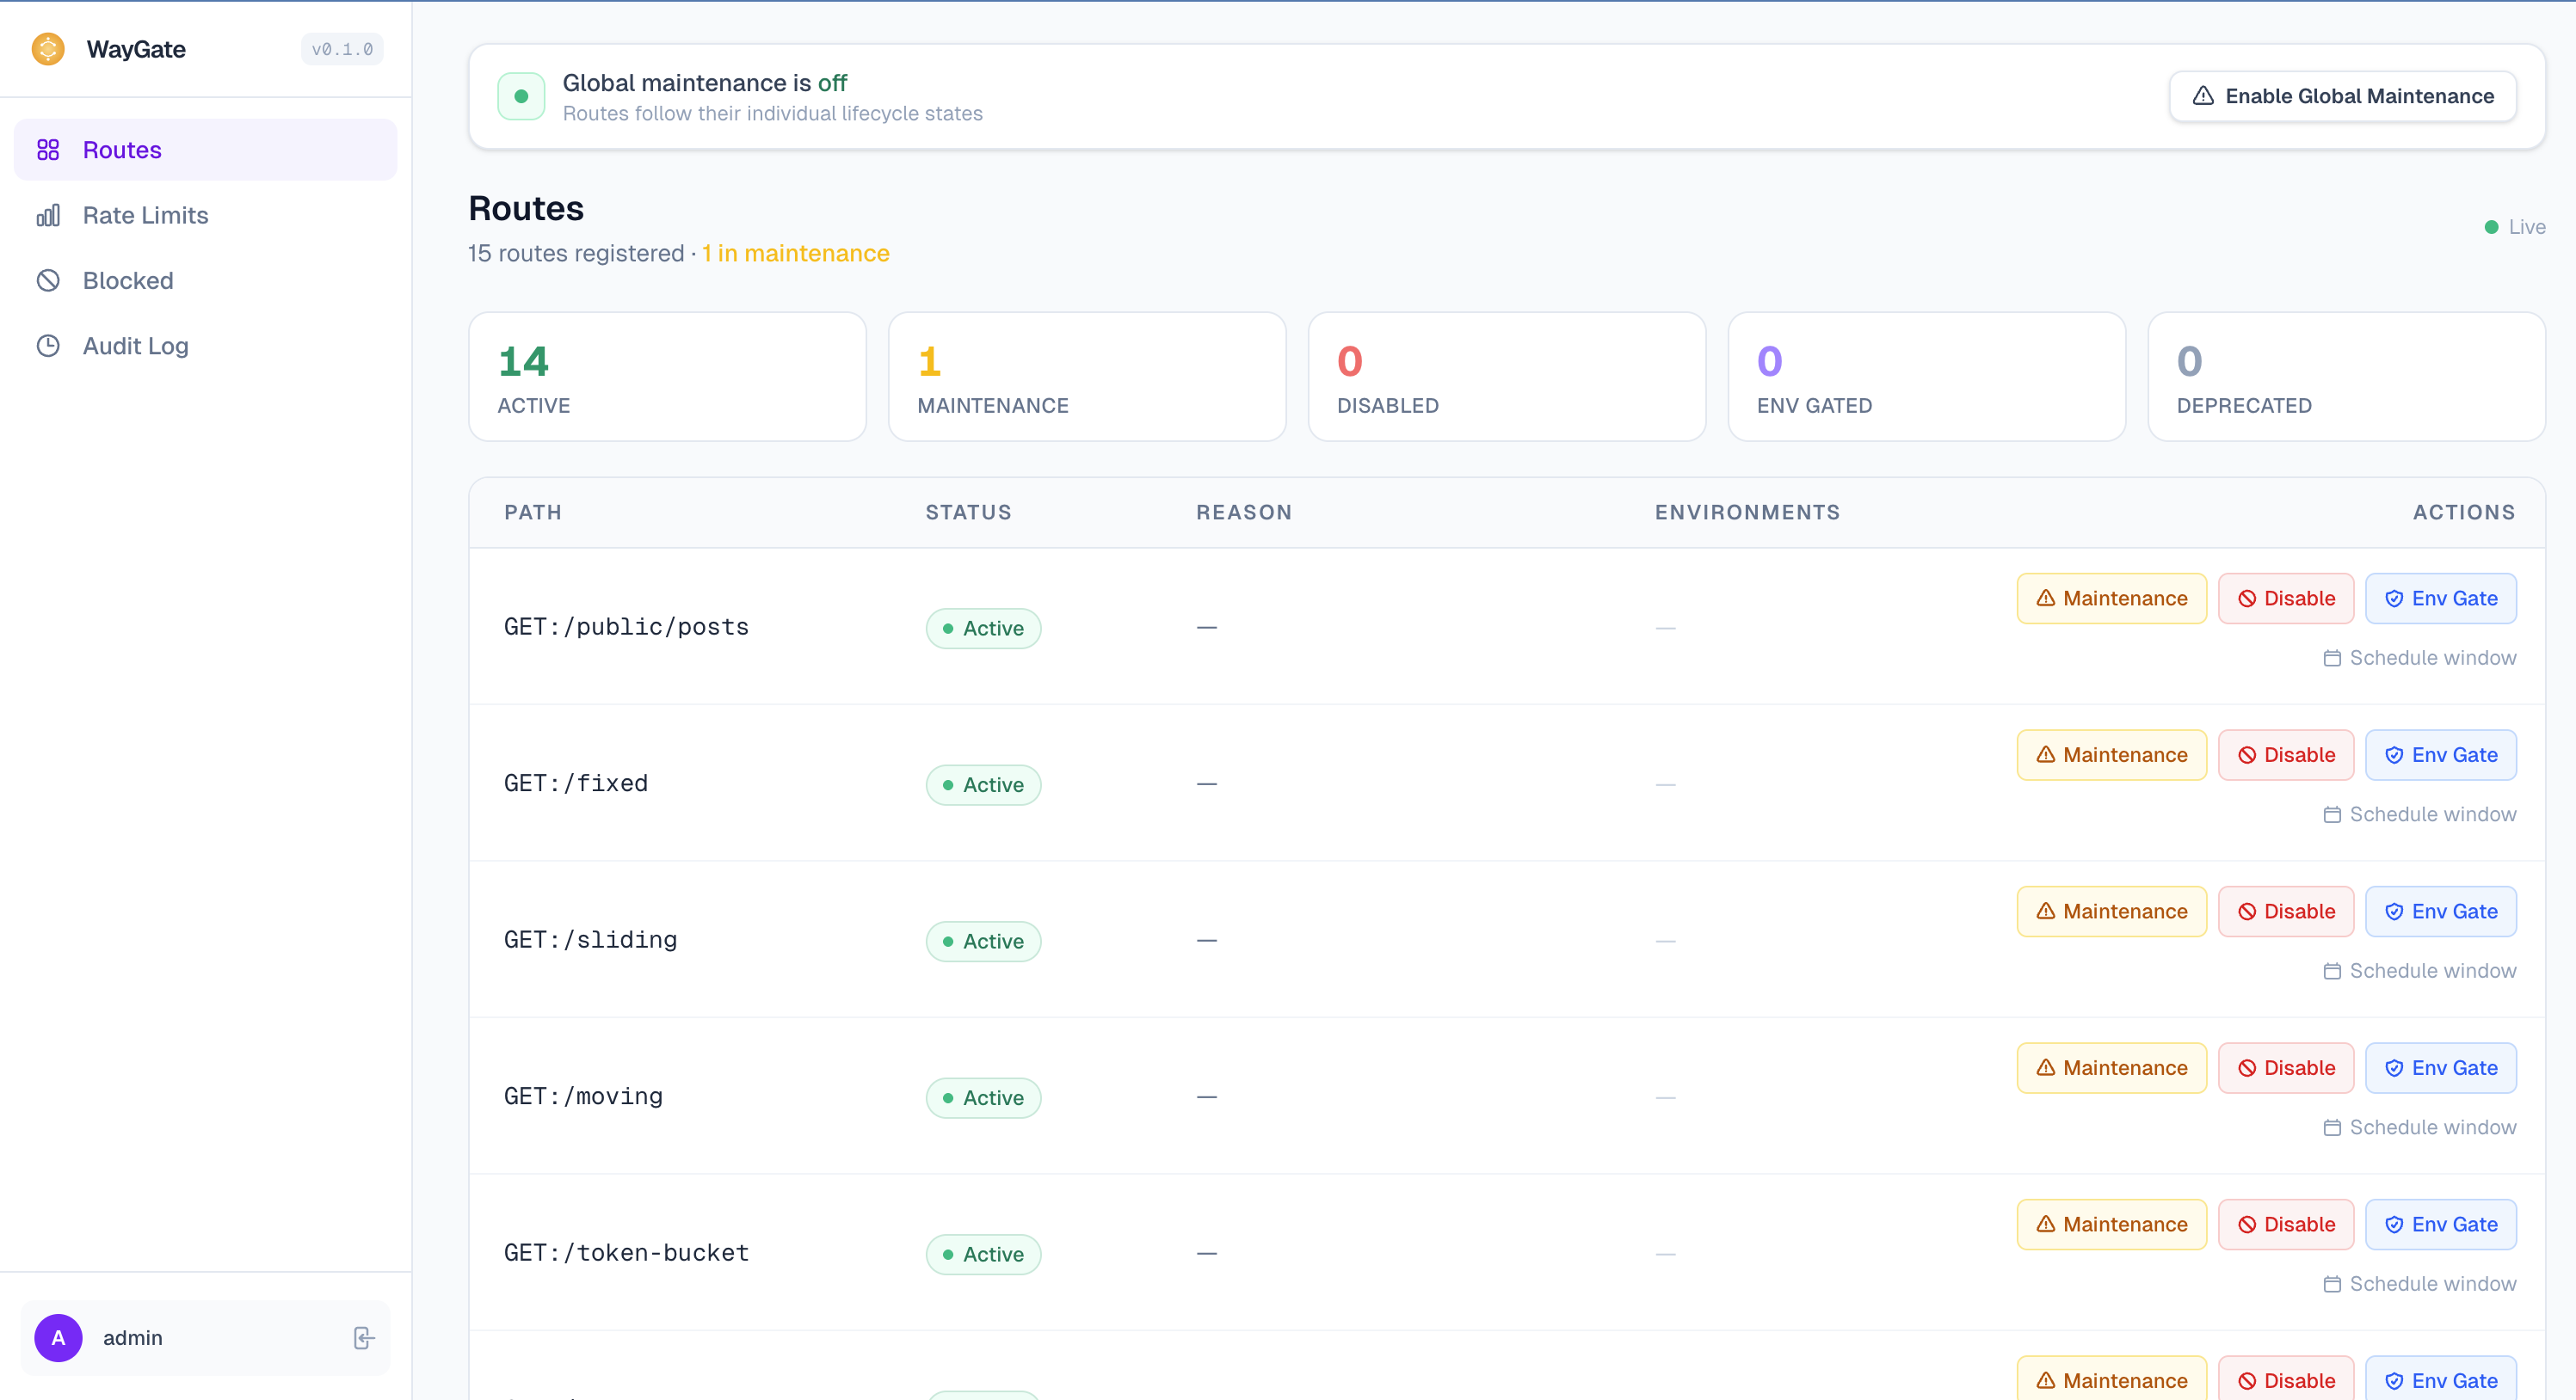Open Schedule window for GET:/fixed
This screenshot has height=1400, width=2576.
click(2421, 814)
